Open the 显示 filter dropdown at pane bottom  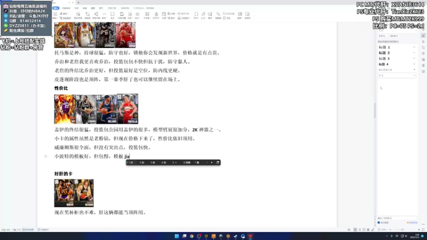click(x=397, y=218)
